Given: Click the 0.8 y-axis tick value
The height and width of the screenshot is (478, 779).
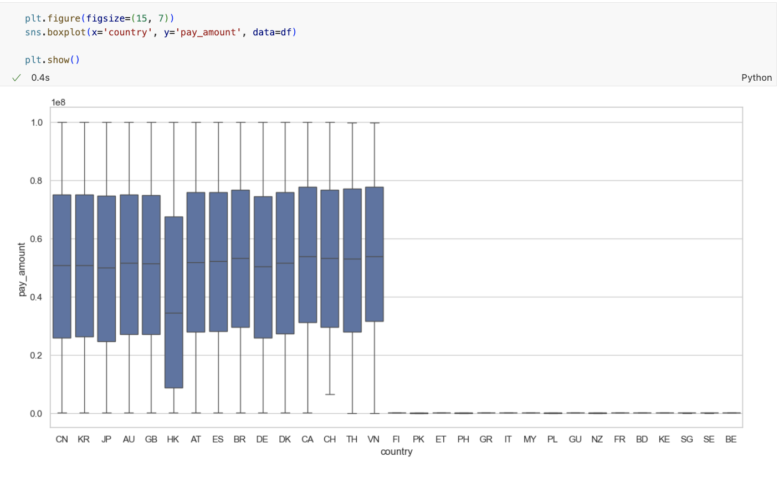Looking at the screenshot, I should tap(37, 181).
